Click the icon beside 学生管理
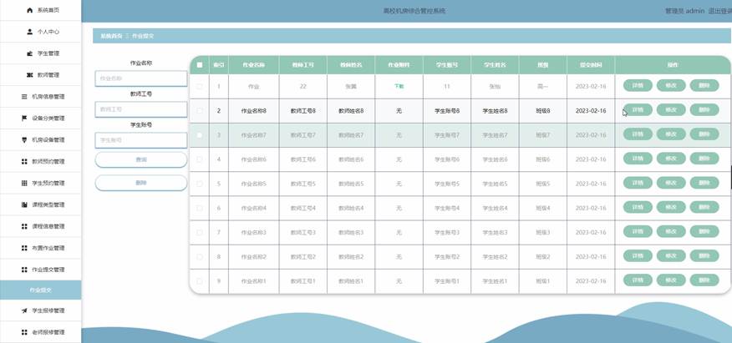This screenshot has height=343, width=732. point(30,53)
